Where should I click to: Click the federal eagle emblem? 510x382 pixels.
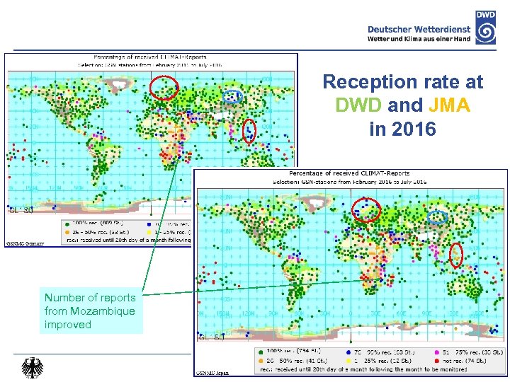coord(32,367)
